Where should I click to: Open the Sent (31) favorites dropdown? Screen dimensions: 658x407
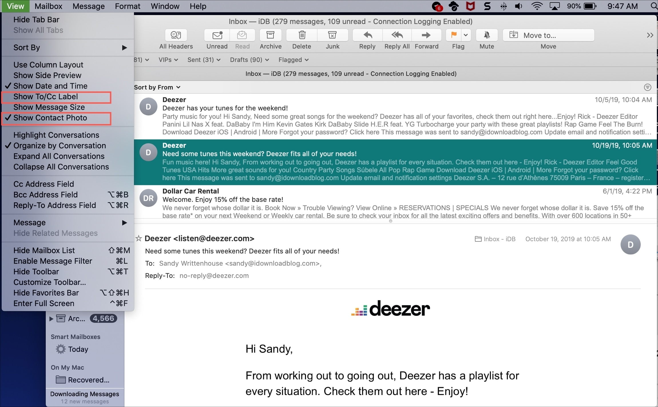tap(204, 60)
